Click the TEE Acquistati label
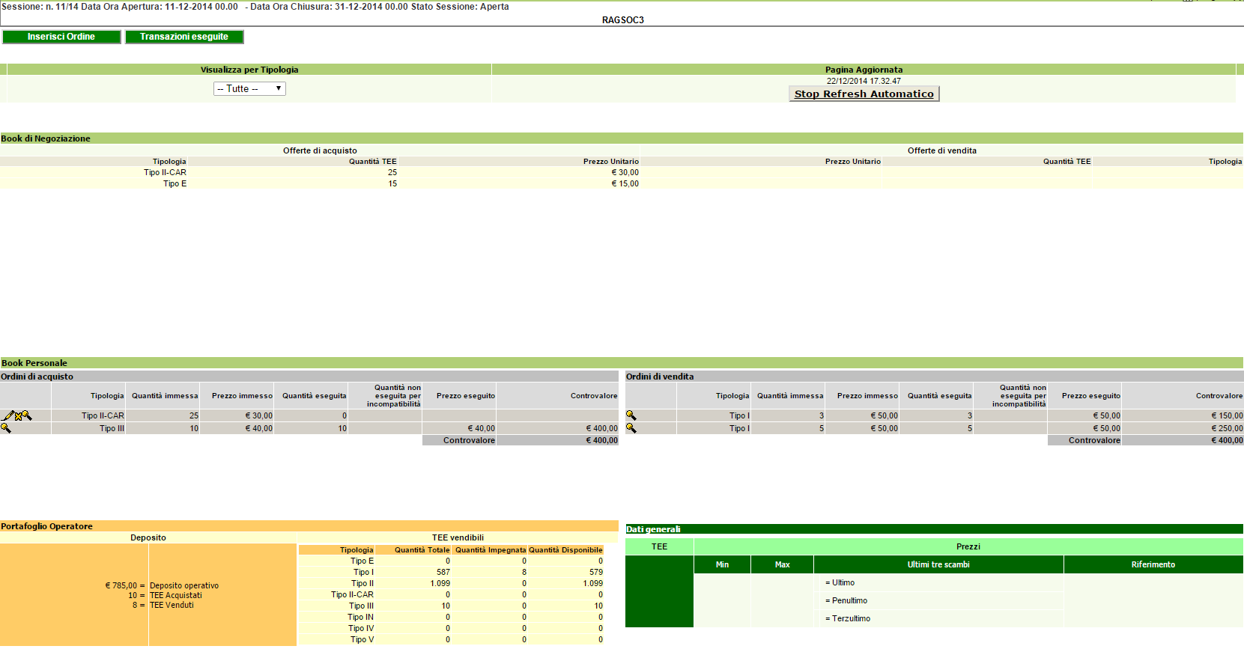 click(176, 595)
